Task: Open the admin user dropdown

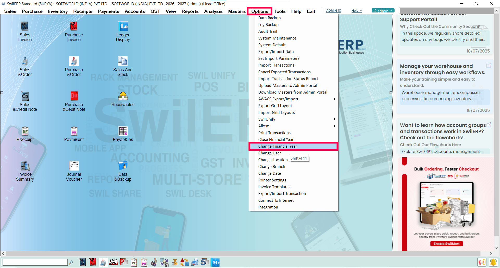Action: [383, 11]
